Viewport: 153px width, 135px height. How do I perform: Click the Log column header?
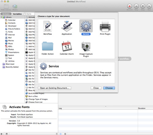(x=98, y=108)
